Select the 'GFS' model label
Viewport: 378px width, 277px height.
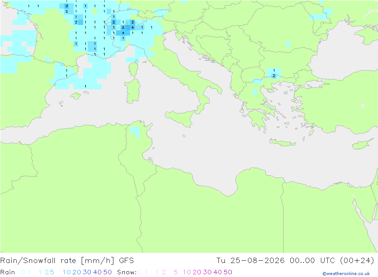click(x=126, y=261)
